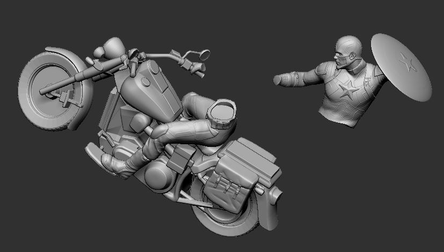The width and height of the screenshot is (444, 252).
Task: Click the motorcycle headlight
Action: 114,48
